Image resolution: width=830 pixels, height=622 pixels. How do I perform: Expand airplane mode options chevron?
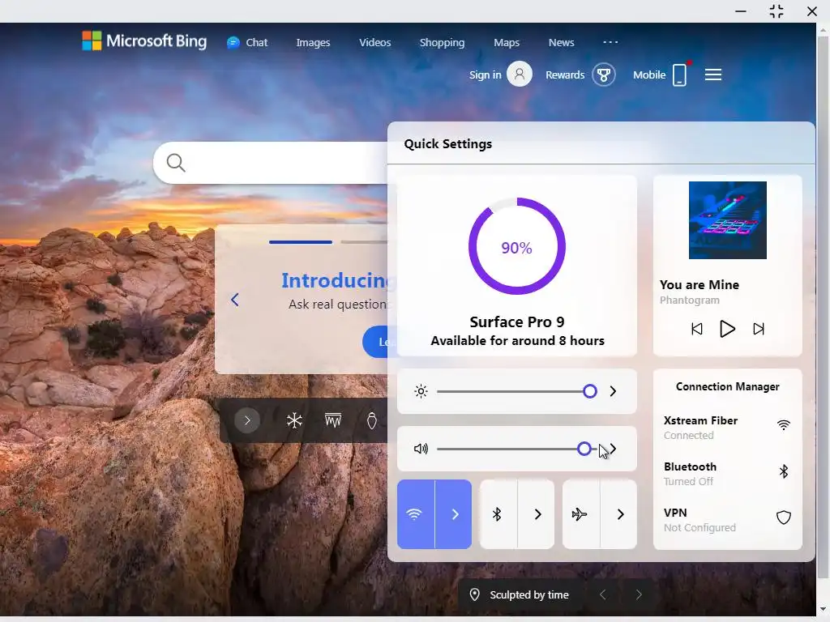(x=619, y=514)
